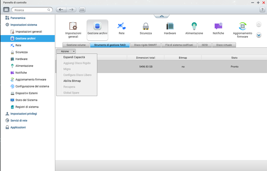Select the Alimentazione light bulb icon

194,26
